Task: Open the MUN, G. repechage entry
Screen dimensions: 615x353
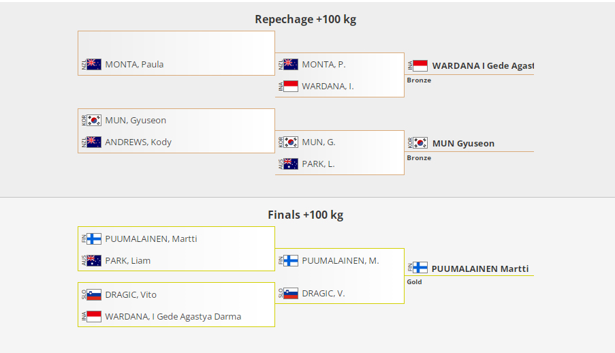Action: 319,142
